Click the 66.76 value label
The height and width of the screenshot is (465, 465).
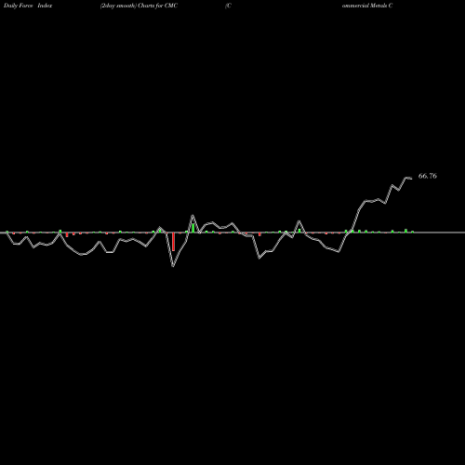428,176
